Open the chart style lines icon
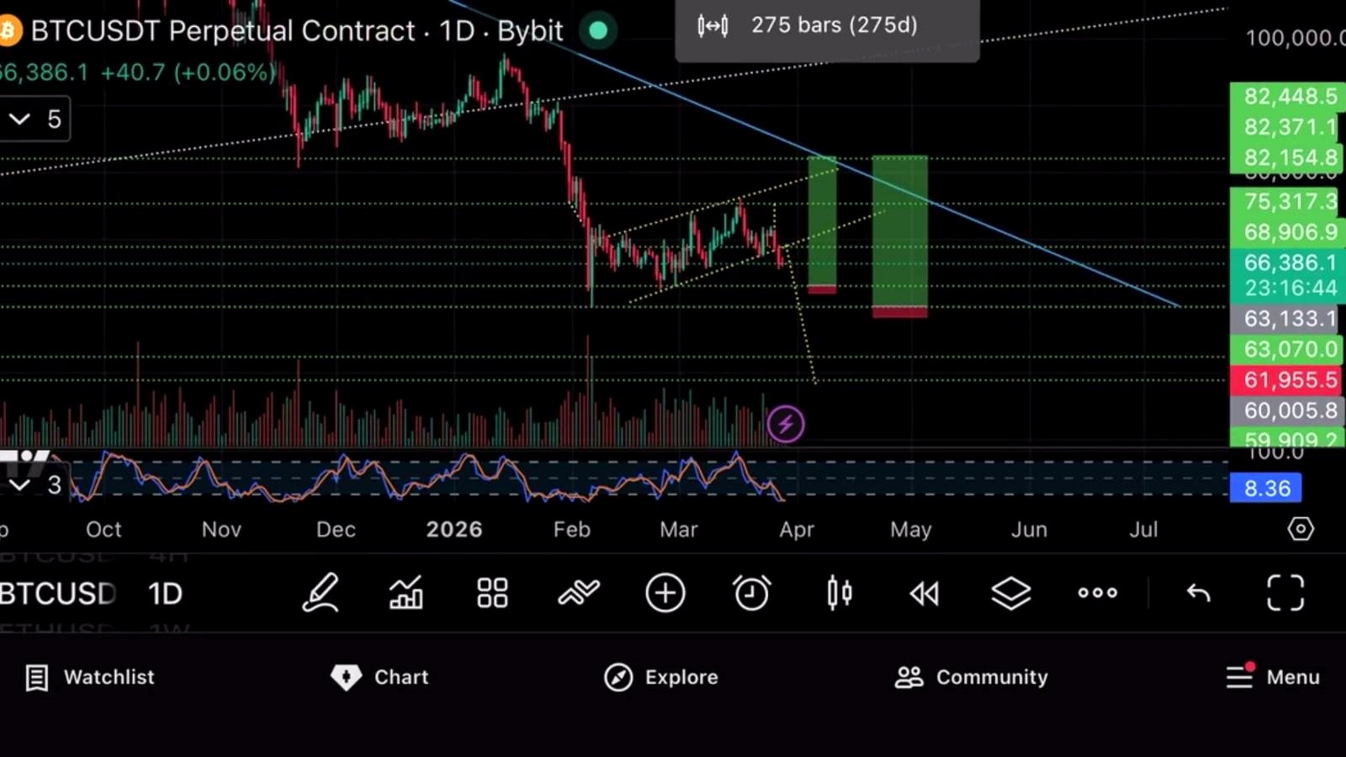The height and width of the screenshot is (757, 1346). pyautogui.click(x=579, y=593)
